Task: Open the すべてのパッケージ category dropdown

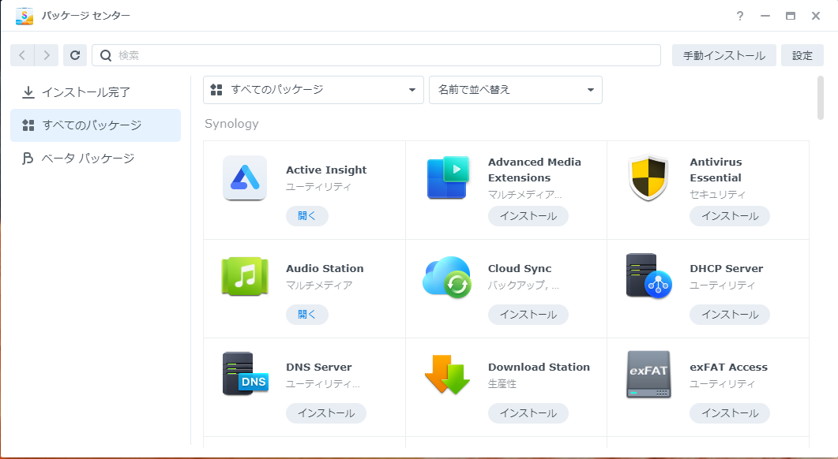Action: (314, 90)
